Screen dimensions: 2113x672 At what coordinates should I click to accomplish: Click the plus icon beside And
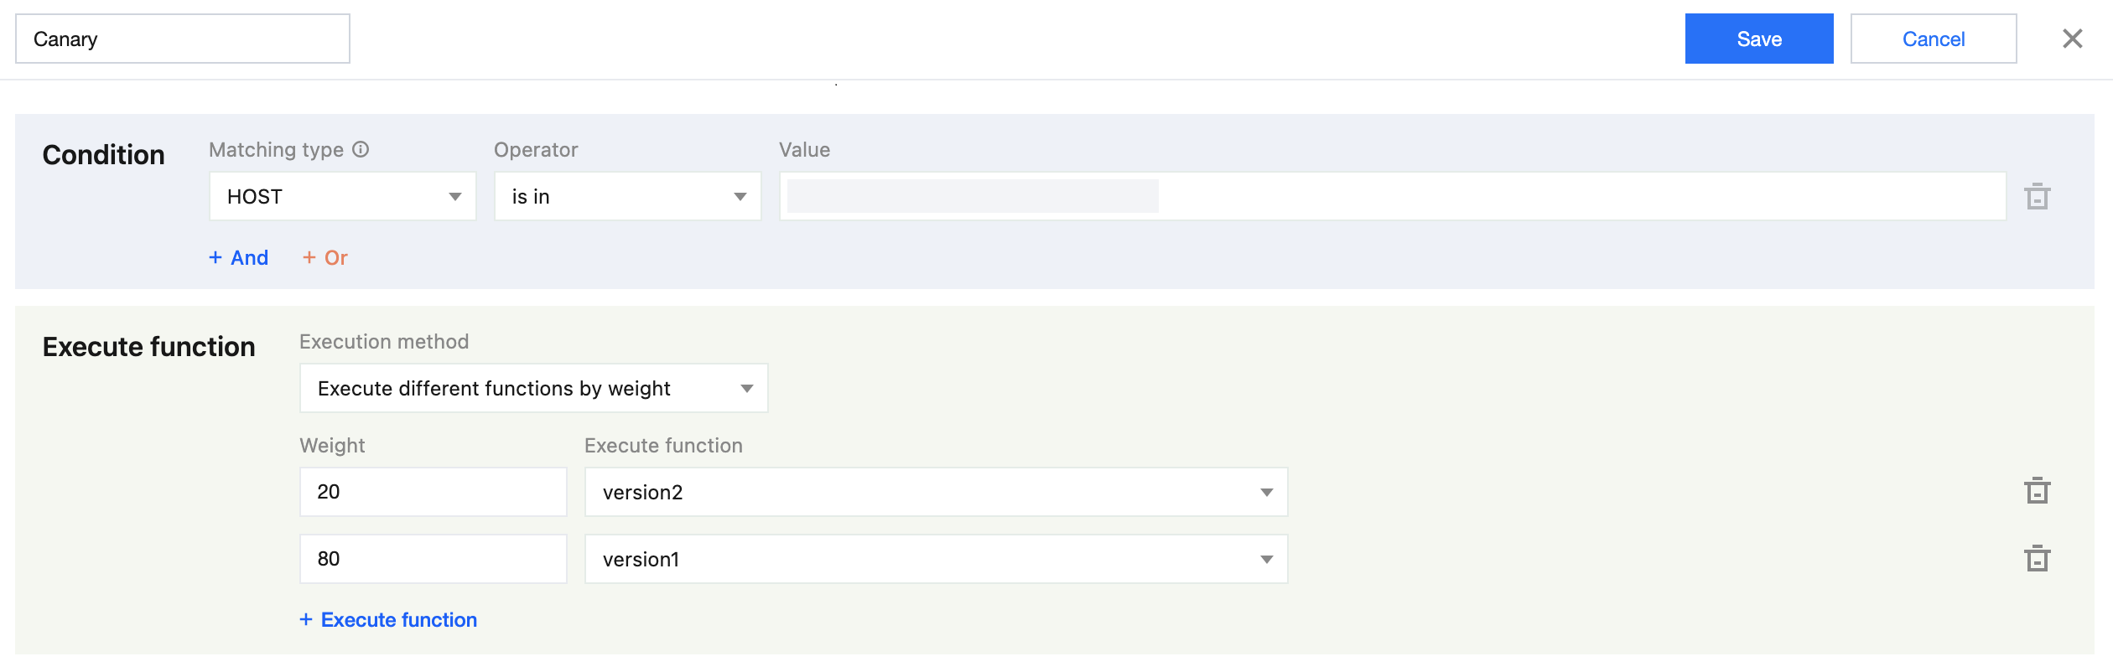point(215,258)
